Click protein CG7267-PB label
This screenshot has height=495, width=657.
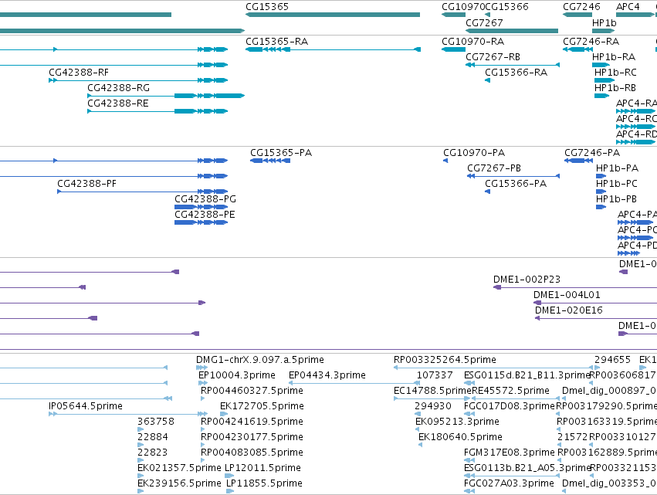point(494,168)
